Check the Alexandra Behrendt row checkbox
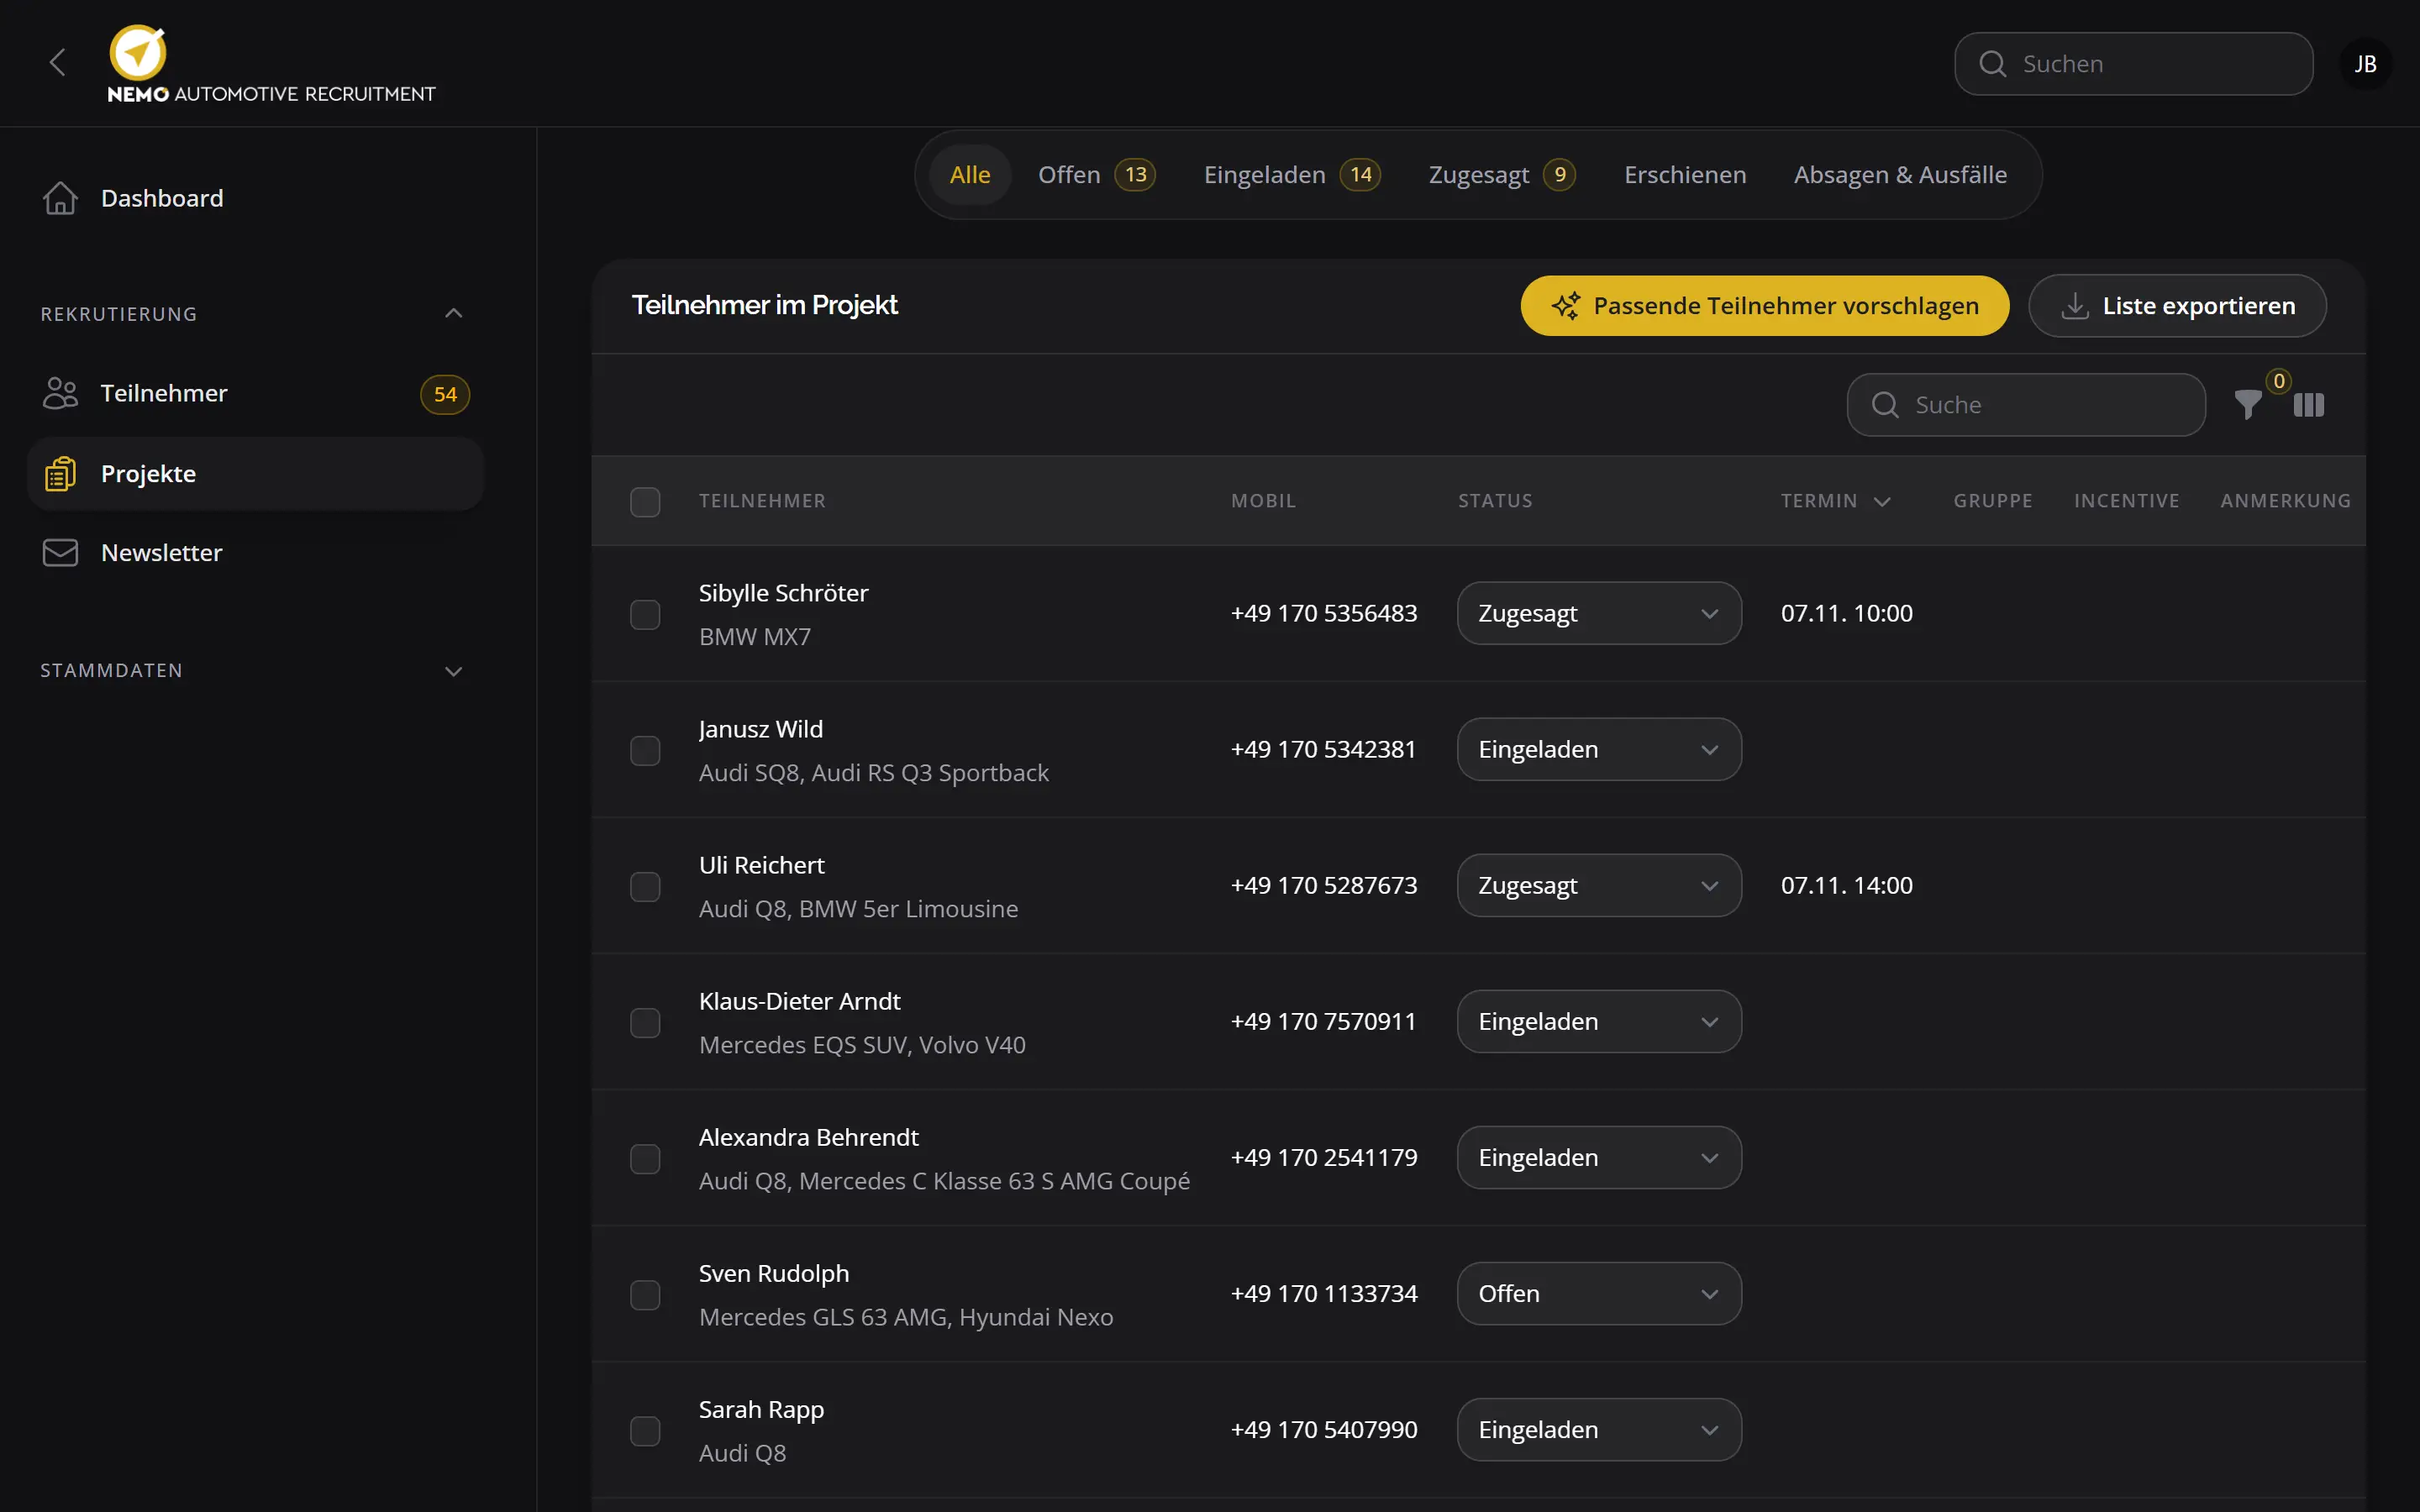The width and height of the screenshot is (2420, 1512). tap(645, 1158)
